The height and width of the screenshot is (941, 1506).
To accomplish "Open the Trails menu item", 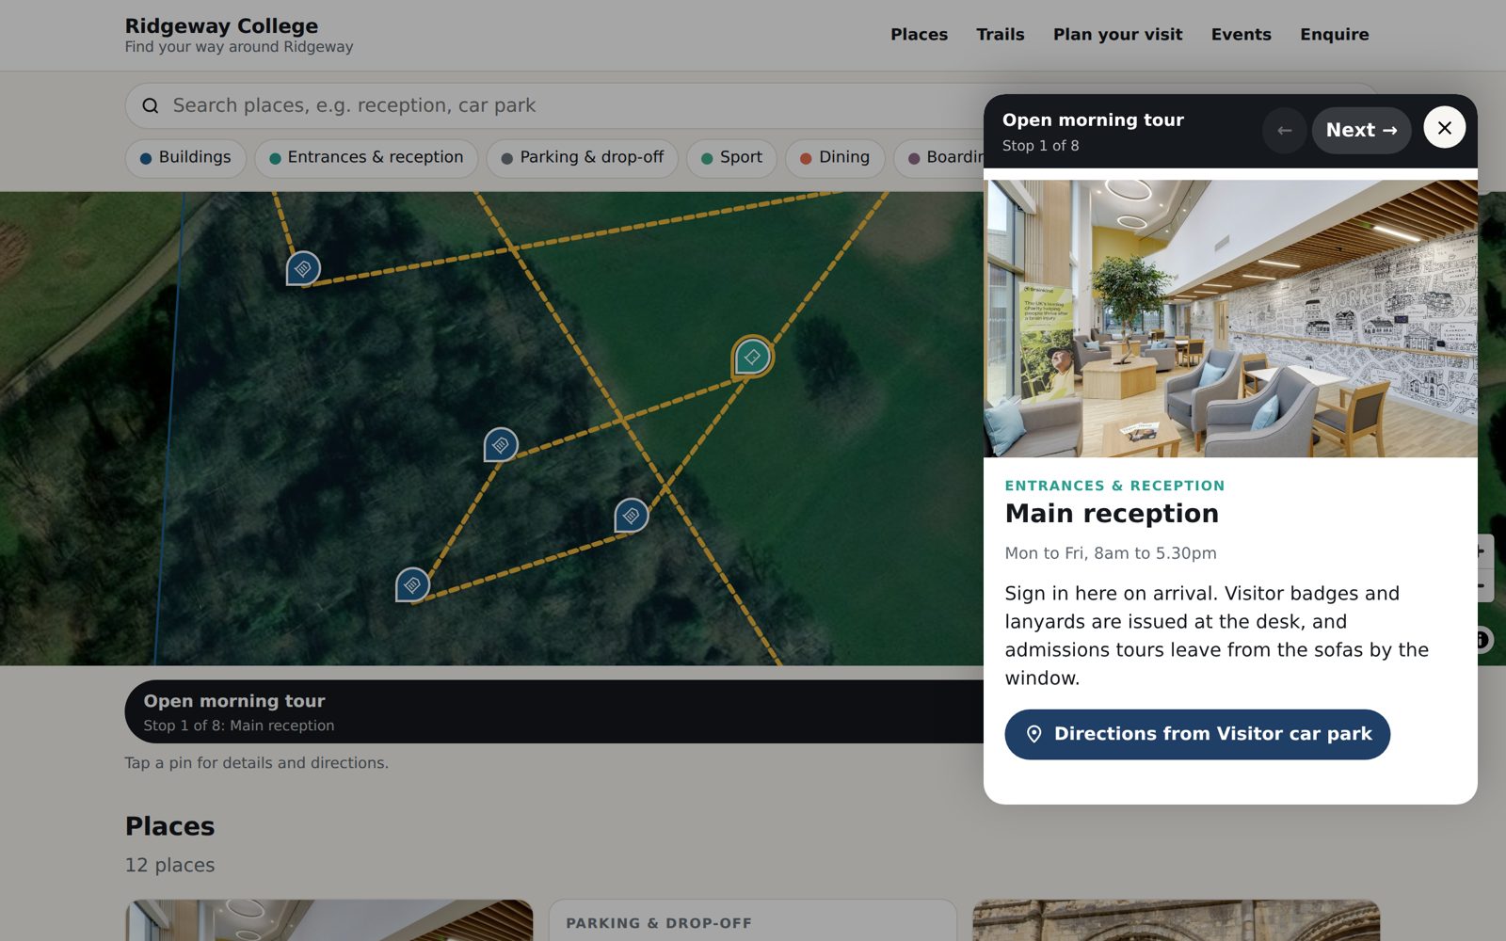I will tap(1000, 35).
